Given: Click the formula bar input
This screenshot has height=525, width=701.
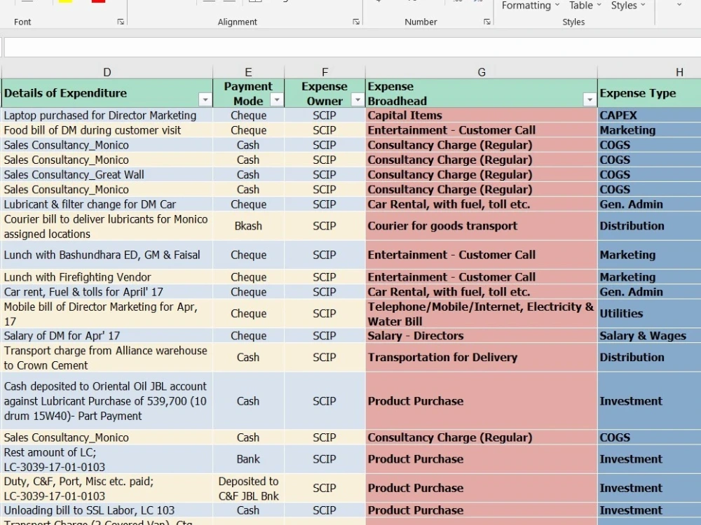Looking at the screenshot, I should coord(353,48).
